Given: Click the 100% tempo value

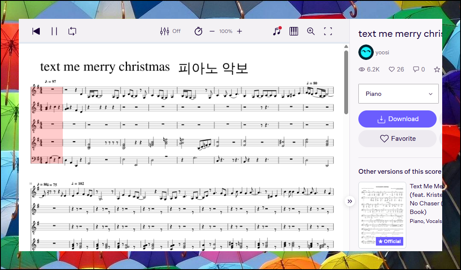Looking at the screenshot, I should coord(225,31).
